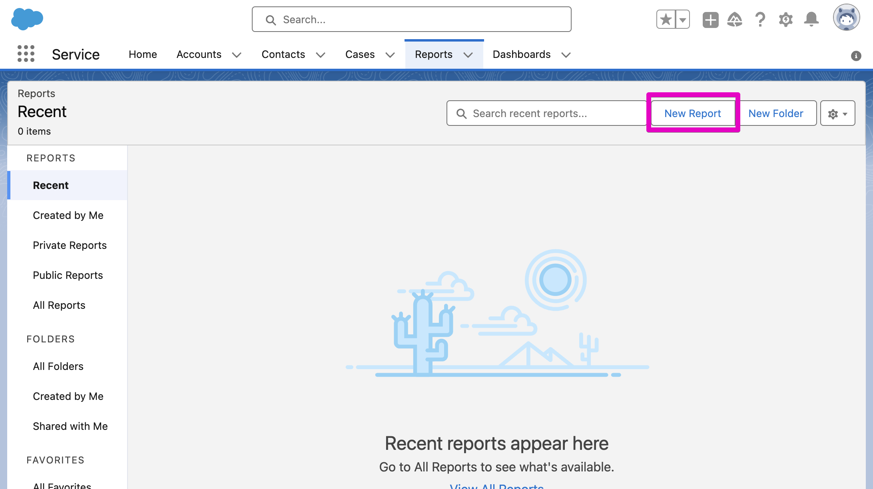The image size is (873, 489).
Task: Select All Reports in sidebar
Action: click(x=59, y=305)
